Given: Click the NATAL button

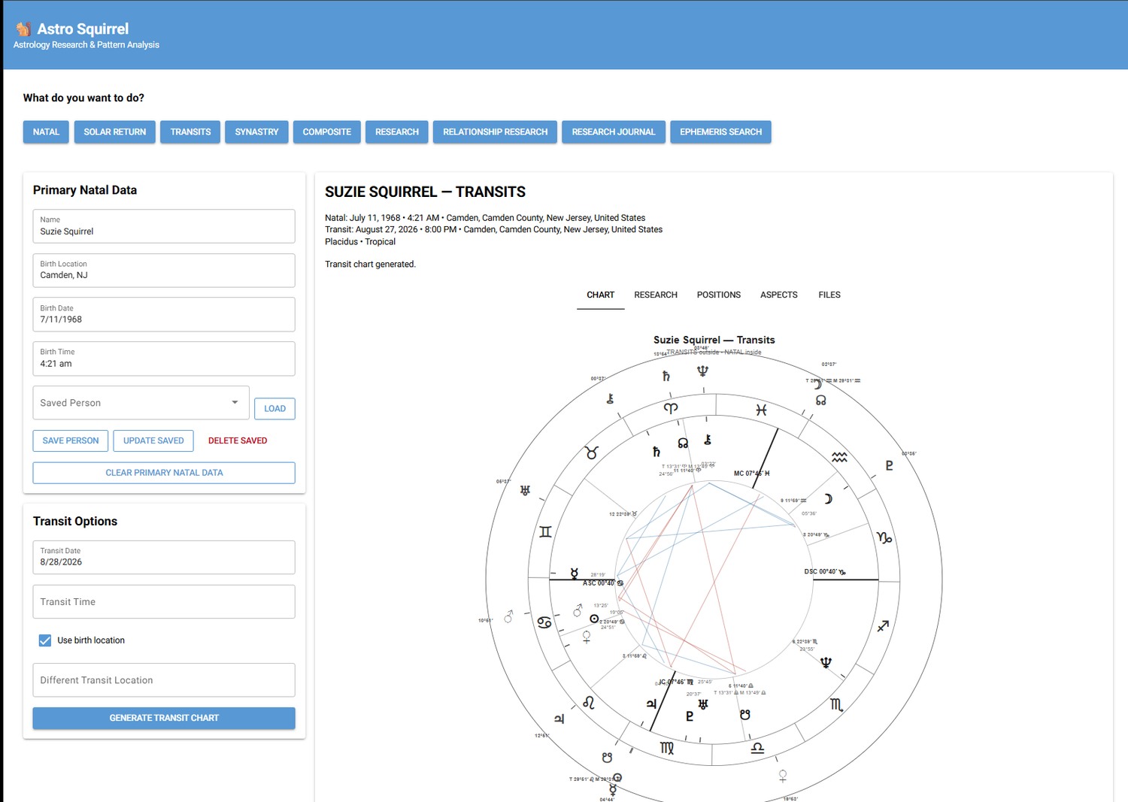Looking at the screenshot, I should 46,132.
